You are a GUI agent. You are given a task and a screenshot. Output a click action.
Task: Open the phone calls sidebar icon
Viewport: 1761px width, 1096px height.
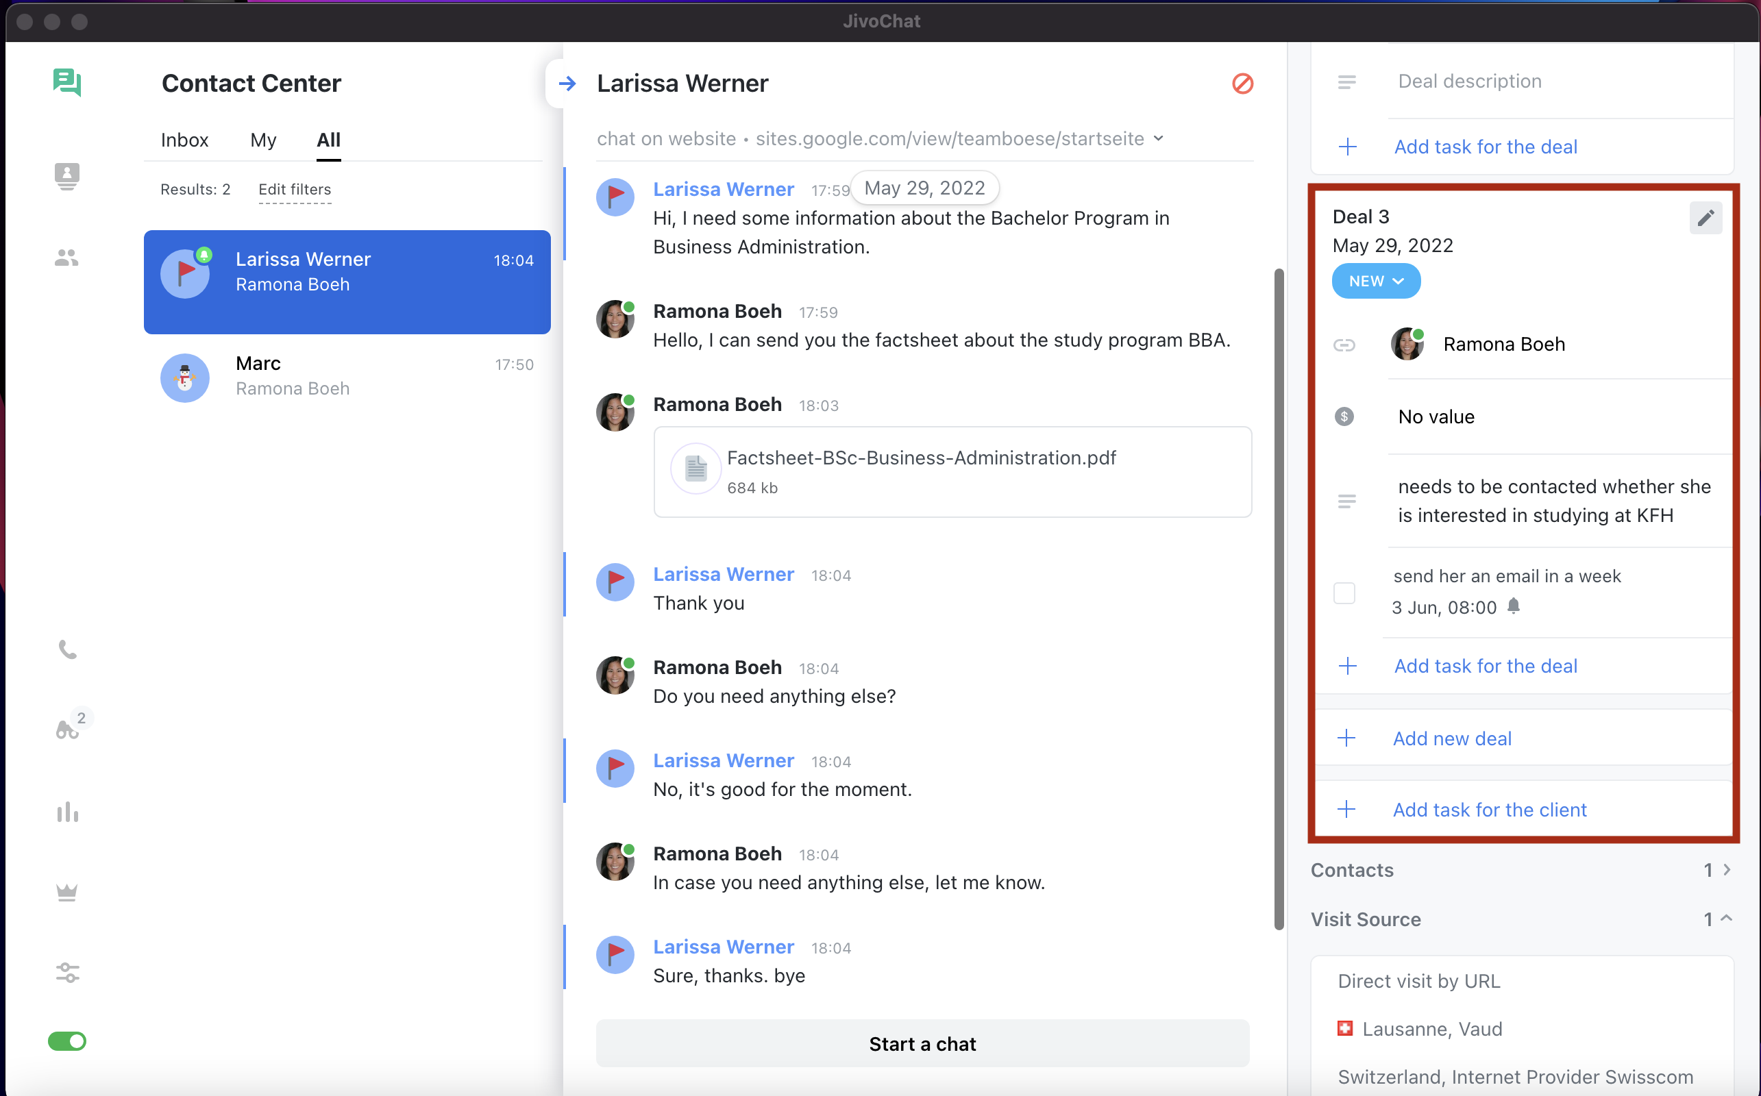[x=67, y=649]
